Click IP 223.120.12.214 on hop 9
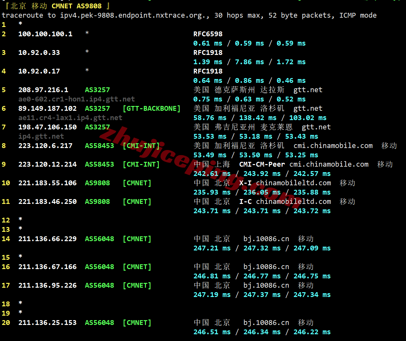This screenshot has height=341, width=406. click(x=47, y=164)
